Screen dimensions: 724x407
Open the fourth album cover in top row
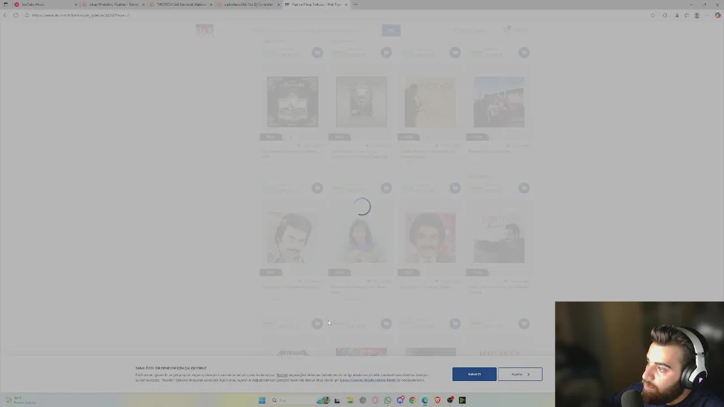point(499,102)
